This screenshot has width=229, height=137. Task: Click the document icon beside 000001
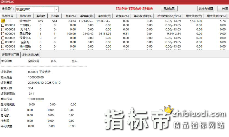[x=3, y=25]
